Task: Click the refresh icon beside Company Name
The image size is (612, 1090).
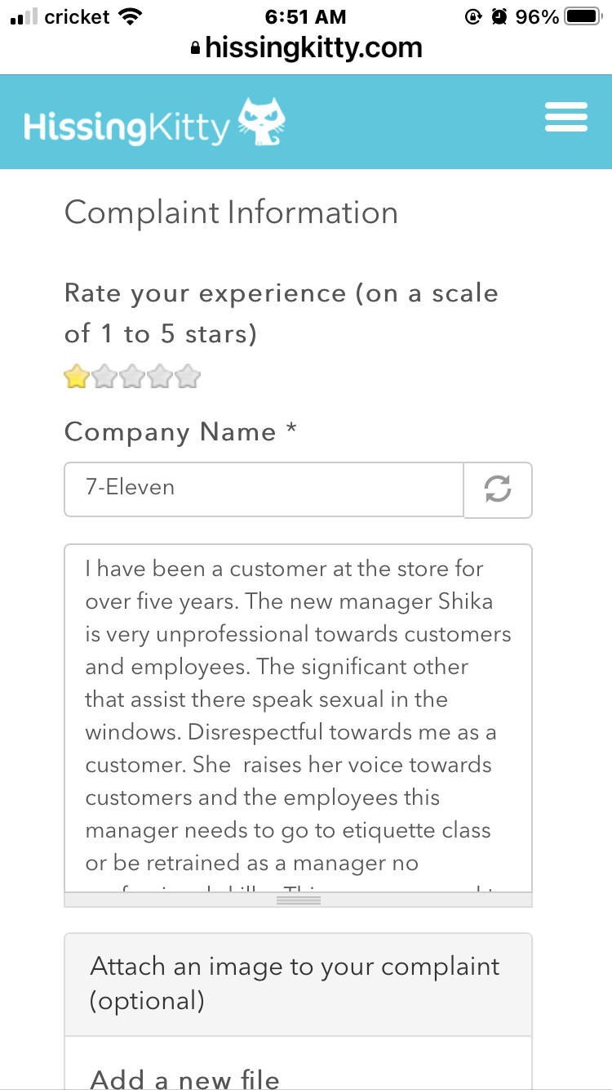Action: point(498,489)
